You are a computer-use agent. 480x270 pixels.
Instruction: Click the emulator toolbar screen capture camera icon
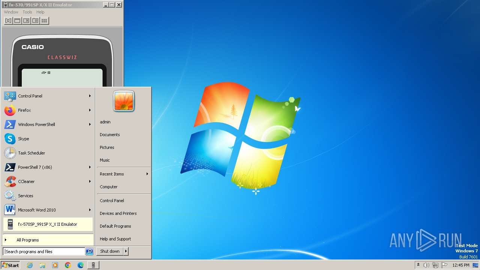(35, 21)
